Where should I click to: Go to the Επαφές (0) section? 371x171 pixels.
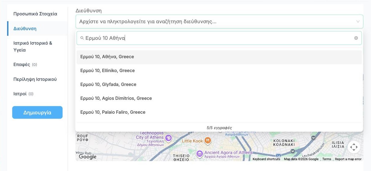coord(25,65)
